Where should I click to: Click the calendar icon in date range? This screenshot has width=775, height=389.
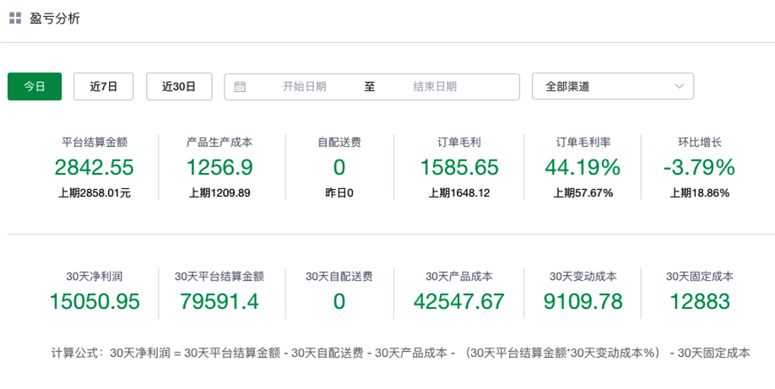click(240, 87)
